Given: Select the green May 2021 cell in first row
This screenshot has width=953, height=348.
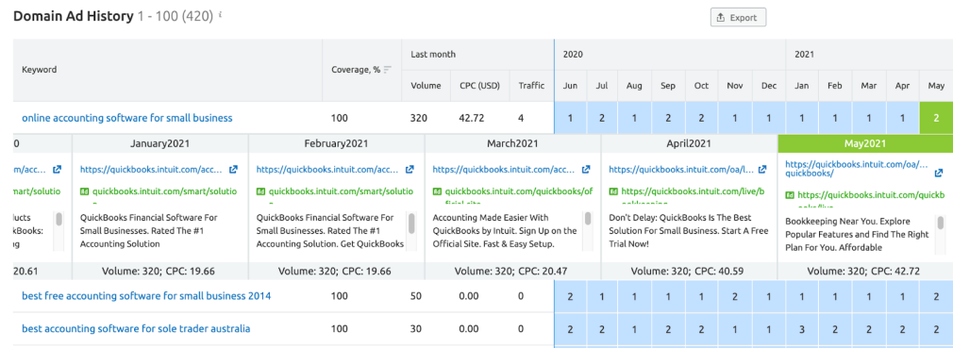Looking at the screenshot, I should [936, 118].
